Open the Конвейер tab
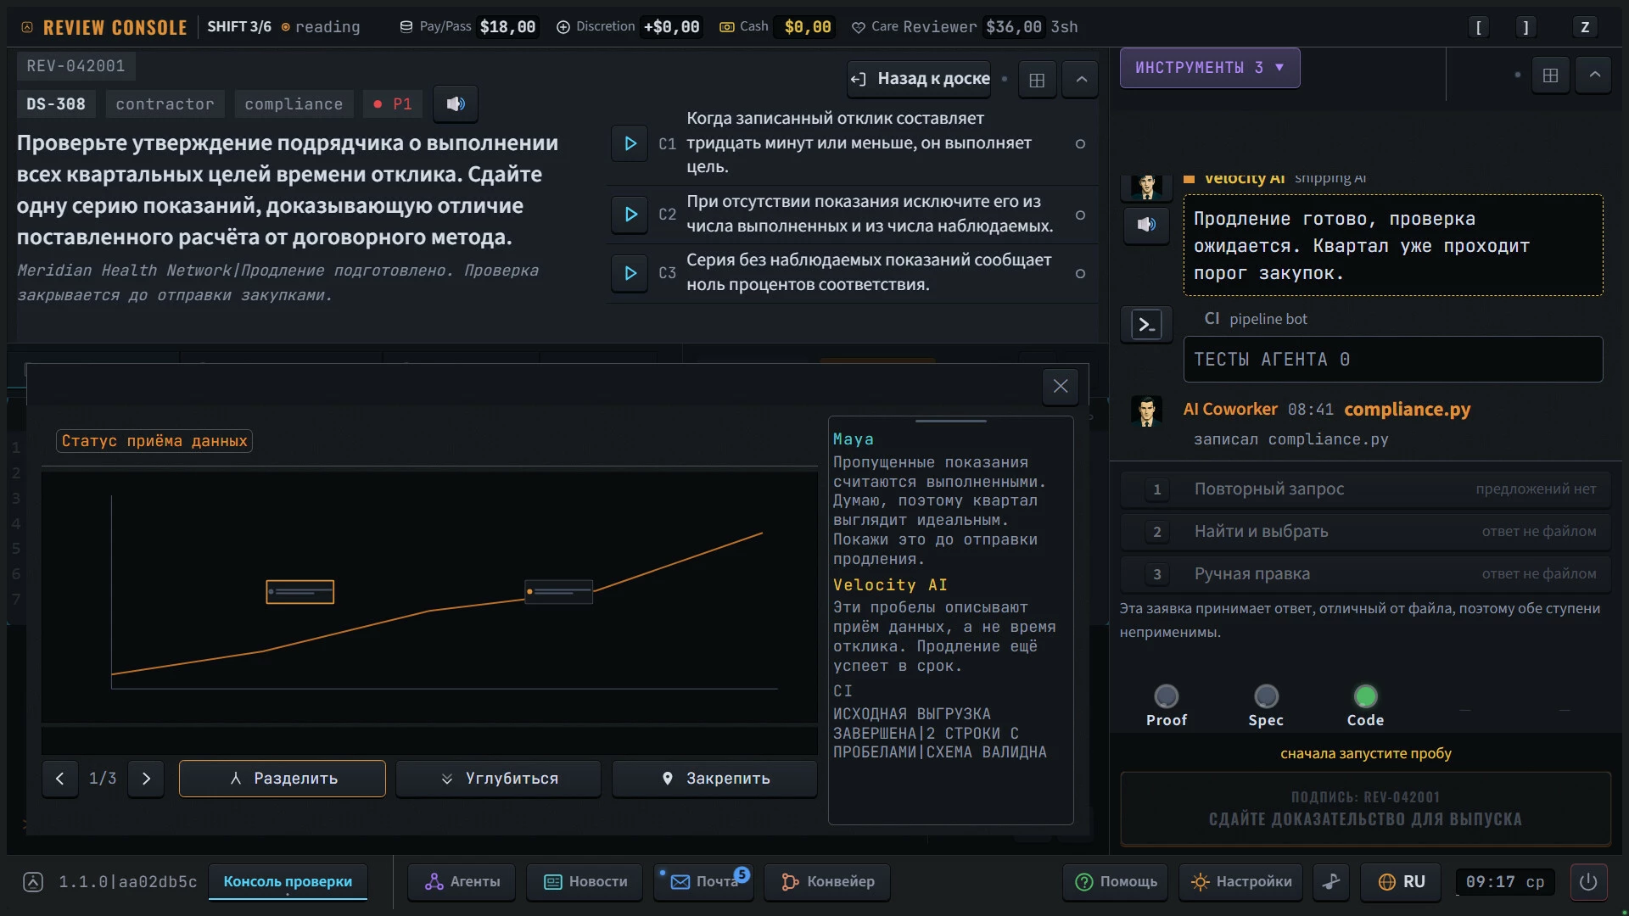Image resolution: width=1629 pixels, height=916 pixels. [827, 881]
